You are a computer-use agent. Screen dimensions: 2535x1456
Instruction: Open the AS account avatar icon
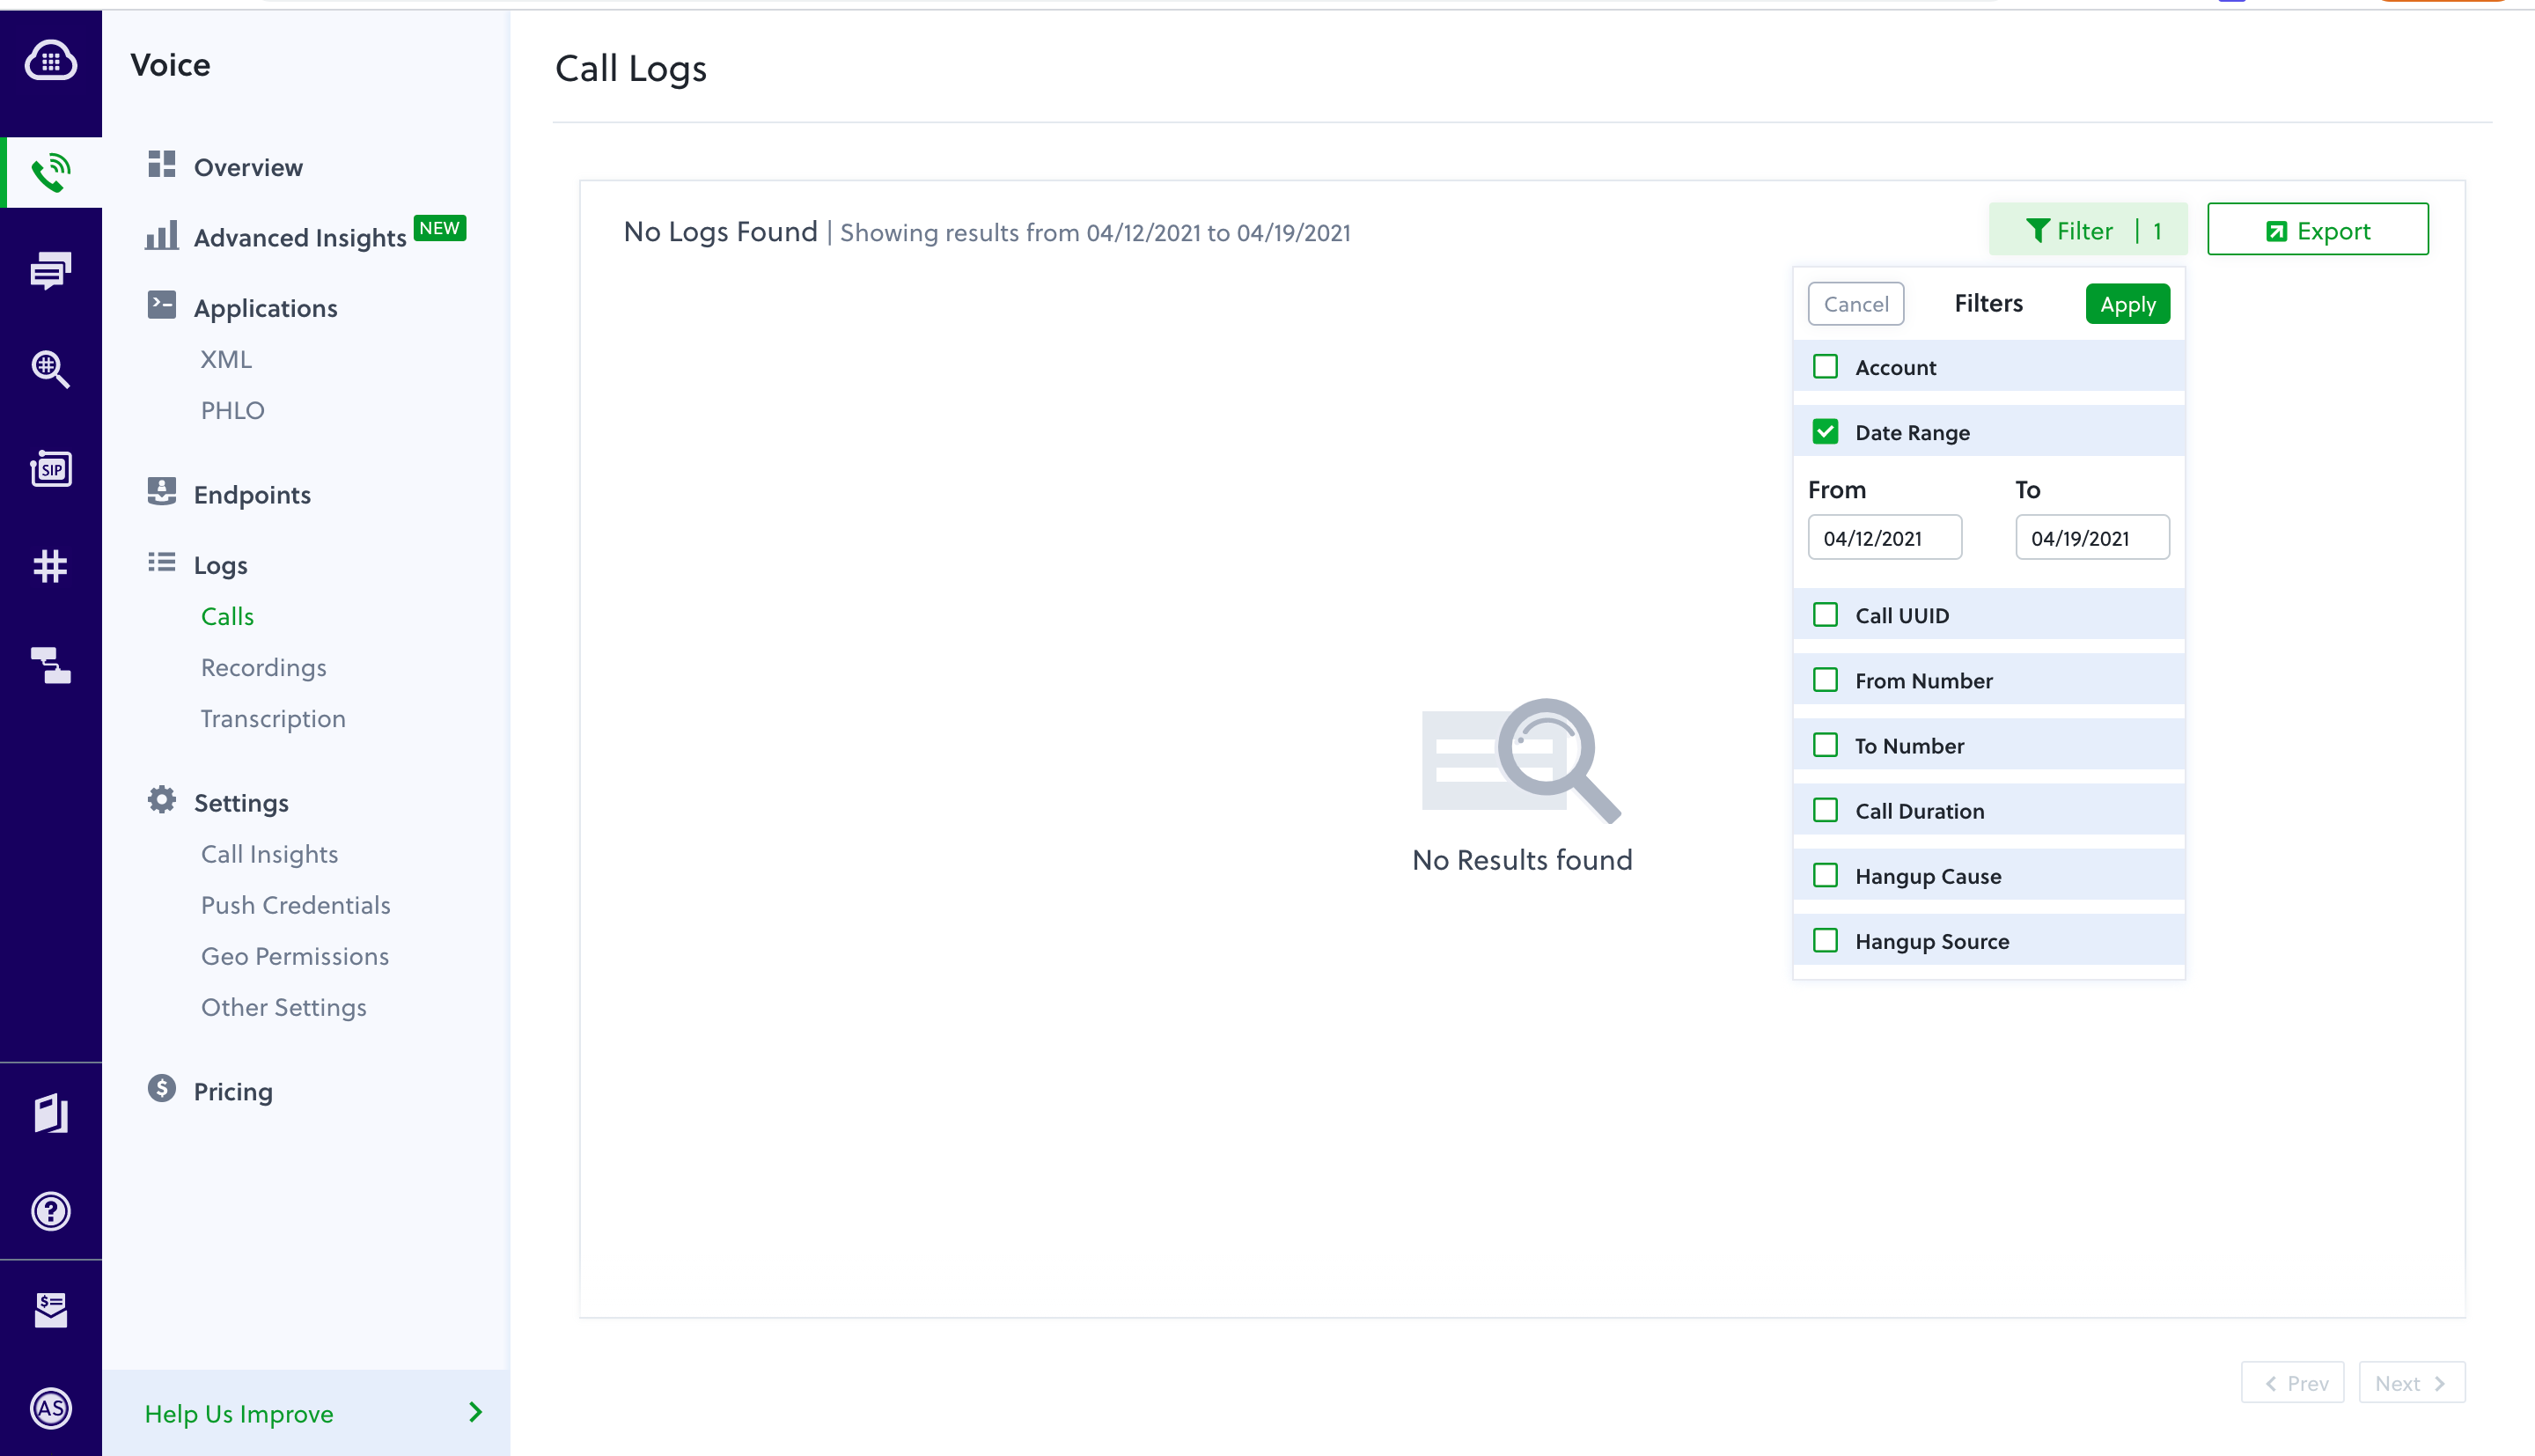pos(51,1408)
